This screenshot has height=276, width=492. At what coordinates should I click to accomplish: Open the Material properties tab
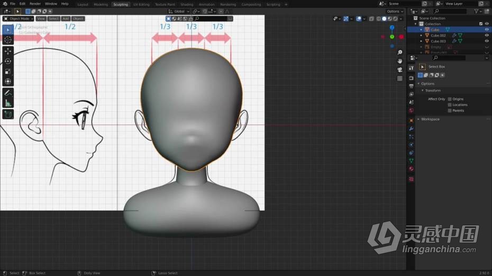[x=411, y=169]
